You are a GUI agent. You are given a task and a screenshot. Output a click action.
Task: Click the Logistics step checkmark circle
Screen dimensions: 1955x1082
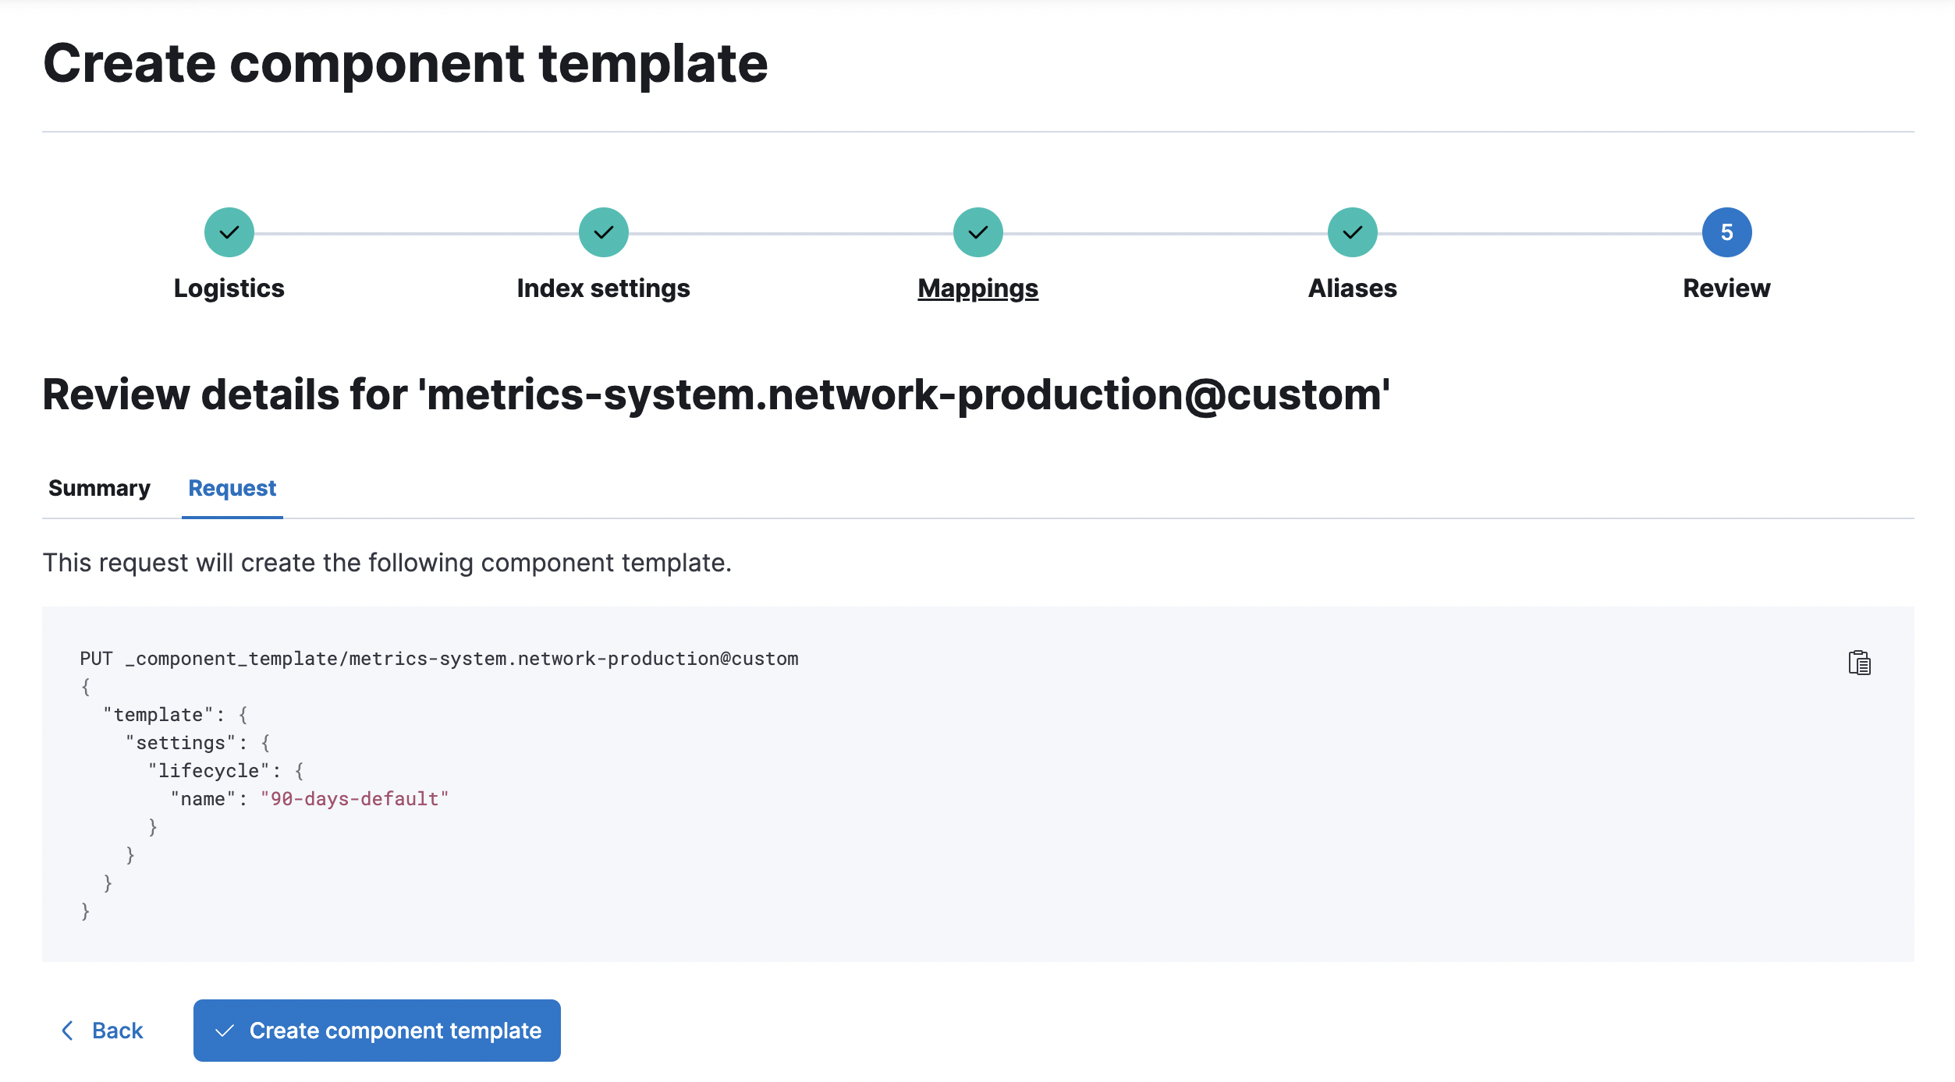229,232
